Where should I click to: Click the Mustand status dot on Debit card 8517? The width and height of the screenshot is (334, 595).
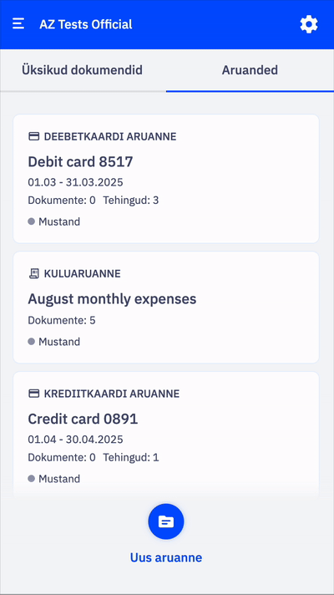pyautogui.click(x=32, y=221)
